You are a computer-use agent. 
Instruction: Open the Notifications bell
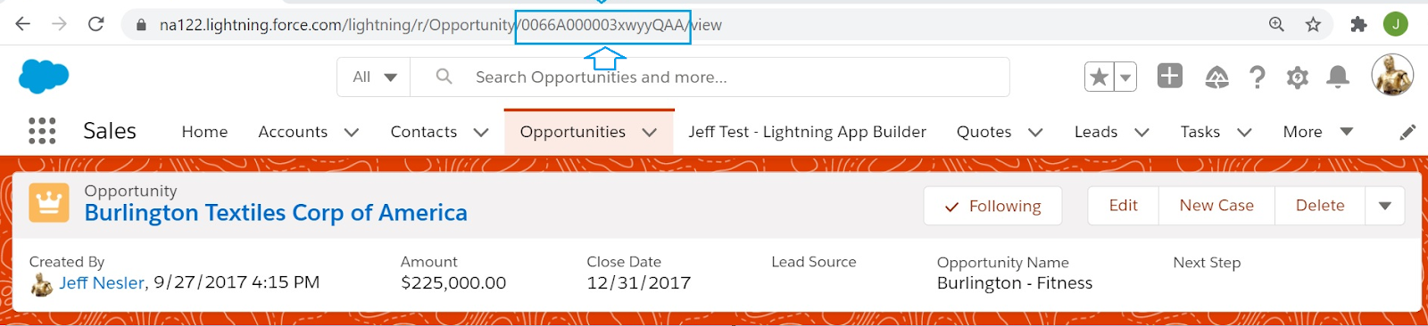(x=1338, y=77)
